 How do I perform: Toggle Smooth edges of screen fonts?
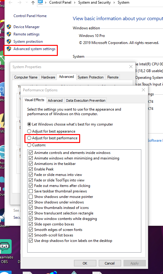coord(31,230)
